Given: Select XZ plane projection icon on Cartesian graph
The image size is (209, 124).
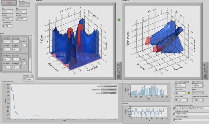Looking at the screenshot, I should click(x=118, y=69).
